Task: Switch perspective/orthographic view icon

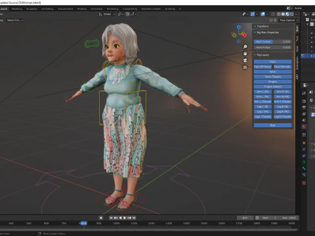Action: (245, 68)
